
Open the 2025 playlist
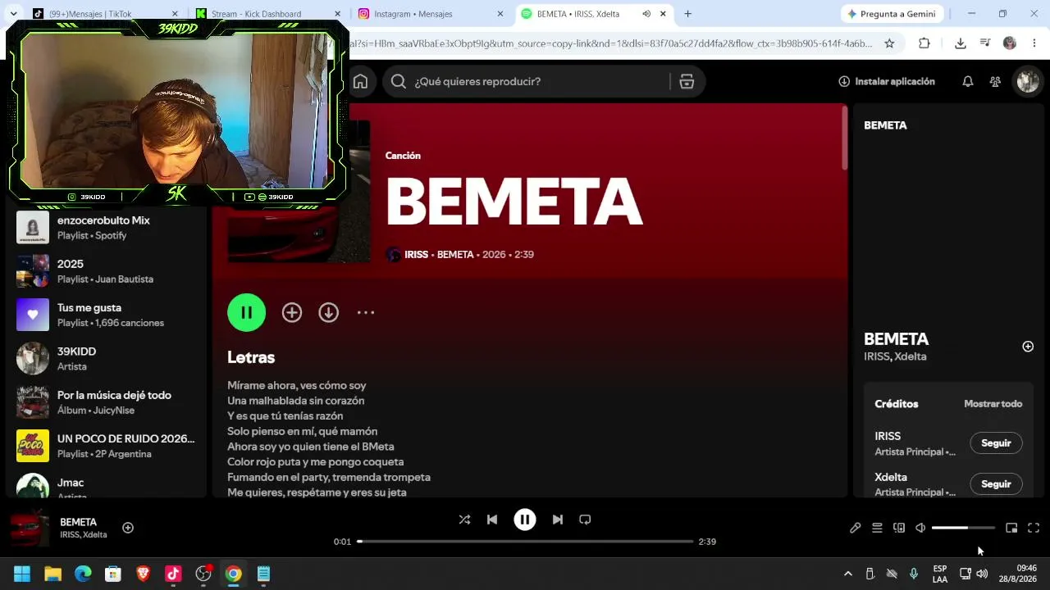click(107, 271)
